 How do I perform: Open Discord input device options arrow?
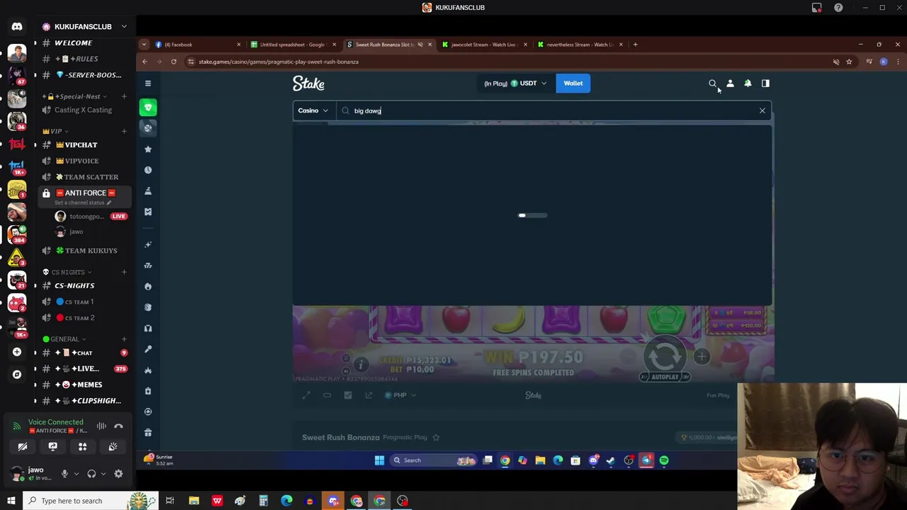tap(76, 474)
